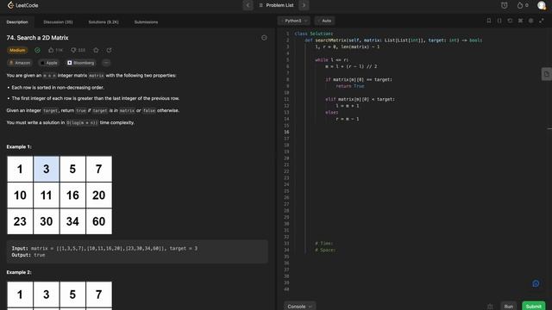Image resolution: width=552 pixels, height=310 pixels.
Task: Select the Bloomberg company tag
Action: pyautogui.click(x=81, y=63)
